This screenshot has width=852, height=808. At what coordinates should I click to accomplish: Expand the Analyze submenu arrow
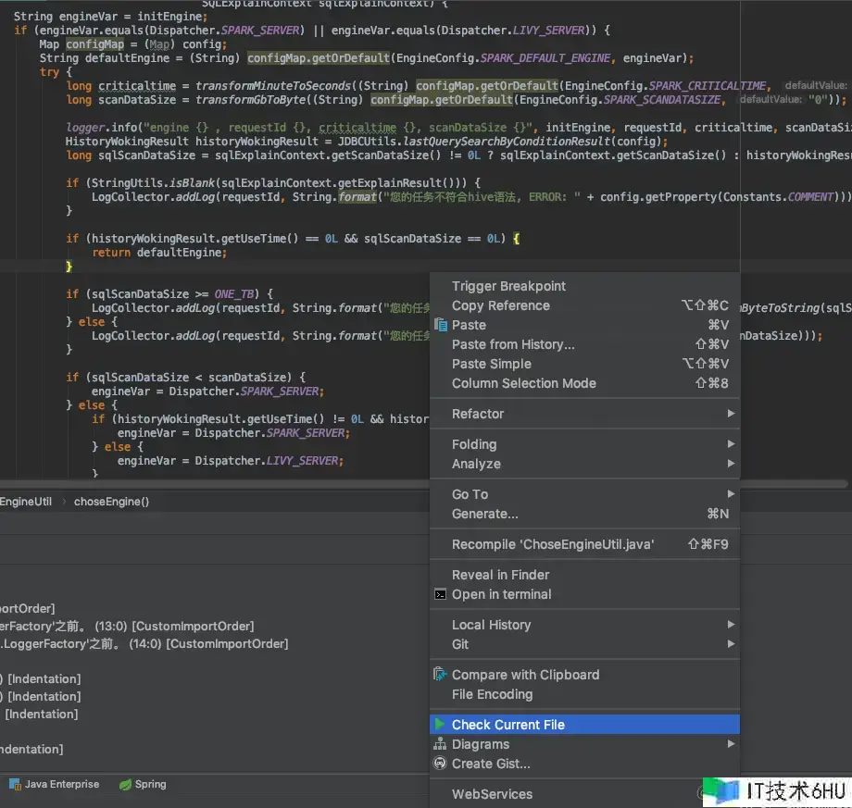(x=731, y=464)
